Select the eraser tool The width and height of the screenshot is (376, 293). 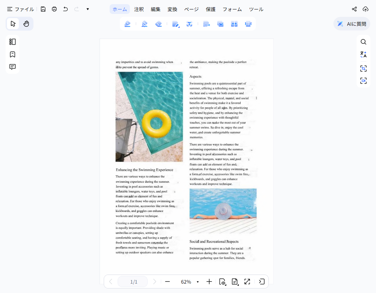[x=158, y=24]
